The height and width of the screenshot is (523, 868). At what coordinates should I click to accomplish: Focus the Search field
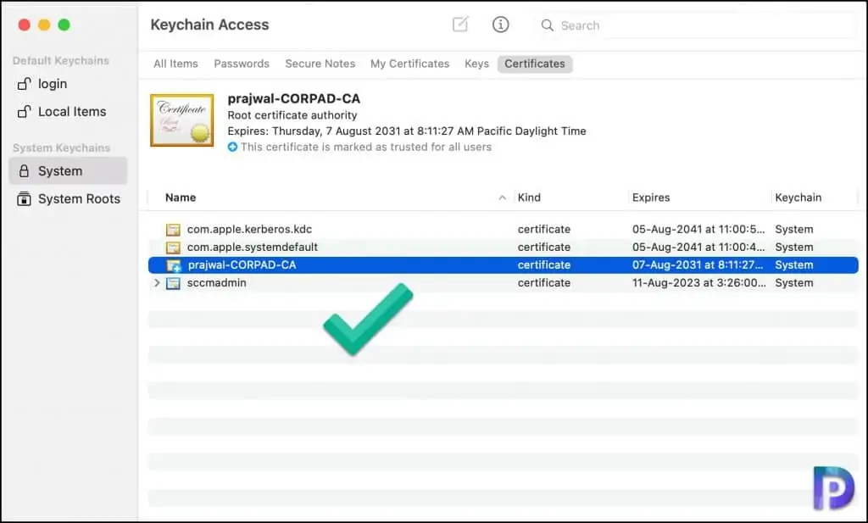tap(695, 25)
